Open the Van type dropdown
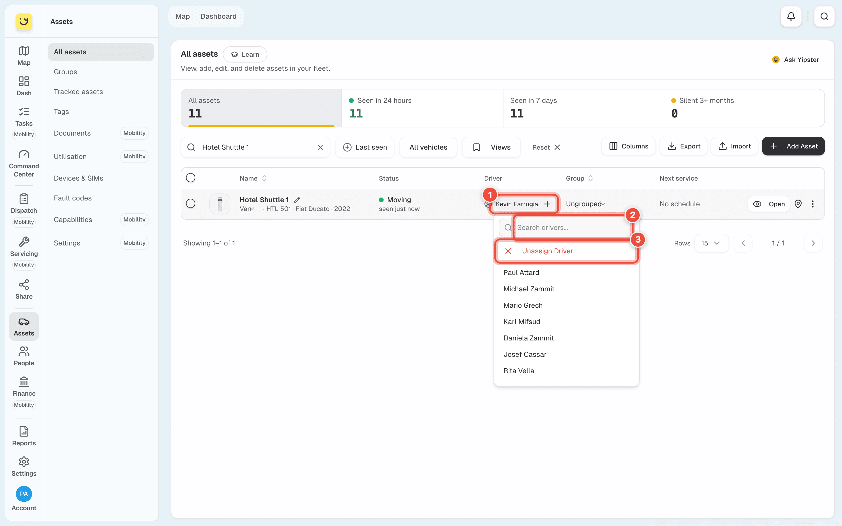This screenshot has width=842, height=526. [247, 209]
